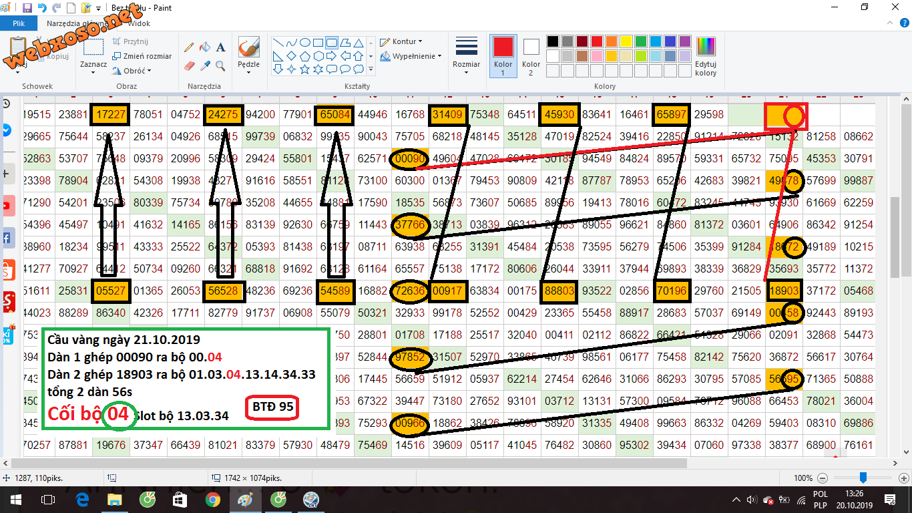Open the Windows Start menu
912x513 pixels.
[x=15, y=499]
